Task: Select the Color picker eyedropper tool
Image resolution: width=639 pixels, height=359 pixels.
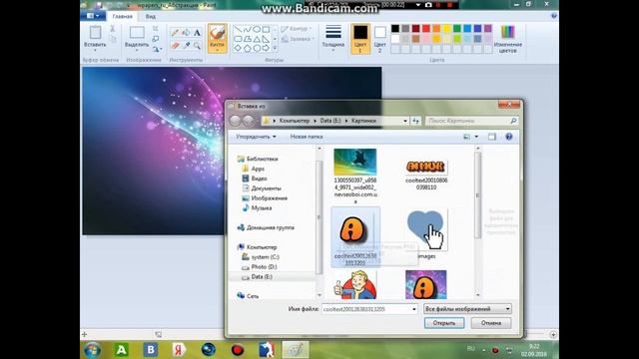Action: pyautogui.click(x=186, y=45)
